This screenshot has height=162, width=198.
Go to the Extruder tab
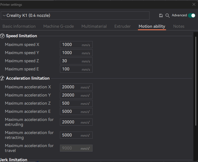point(123,26)
